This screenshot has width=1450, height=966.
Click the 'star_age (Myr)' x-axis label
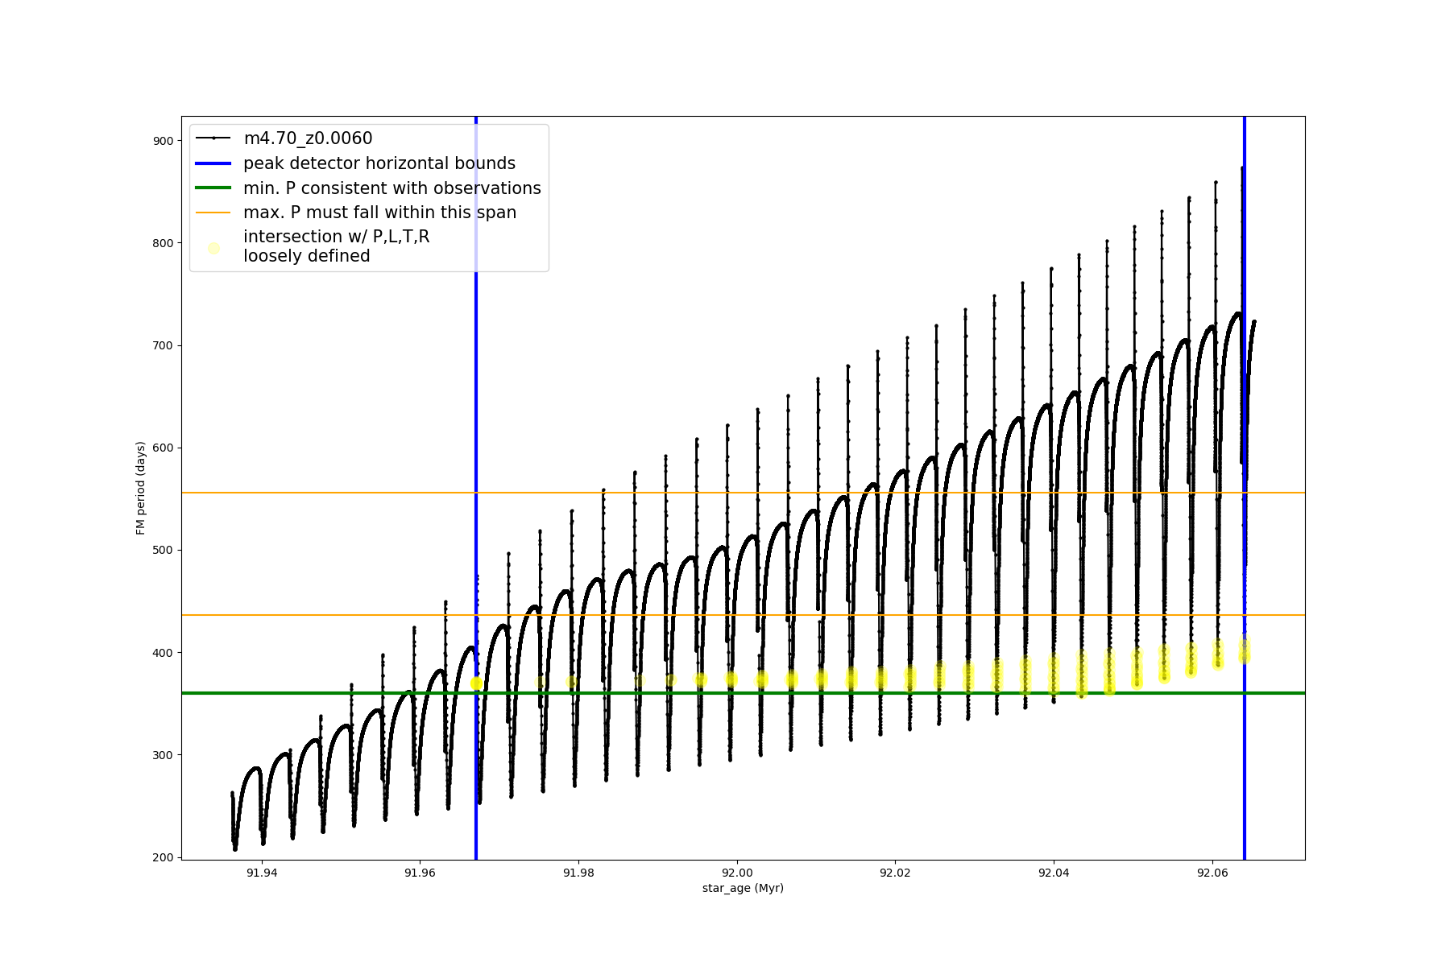743,888
